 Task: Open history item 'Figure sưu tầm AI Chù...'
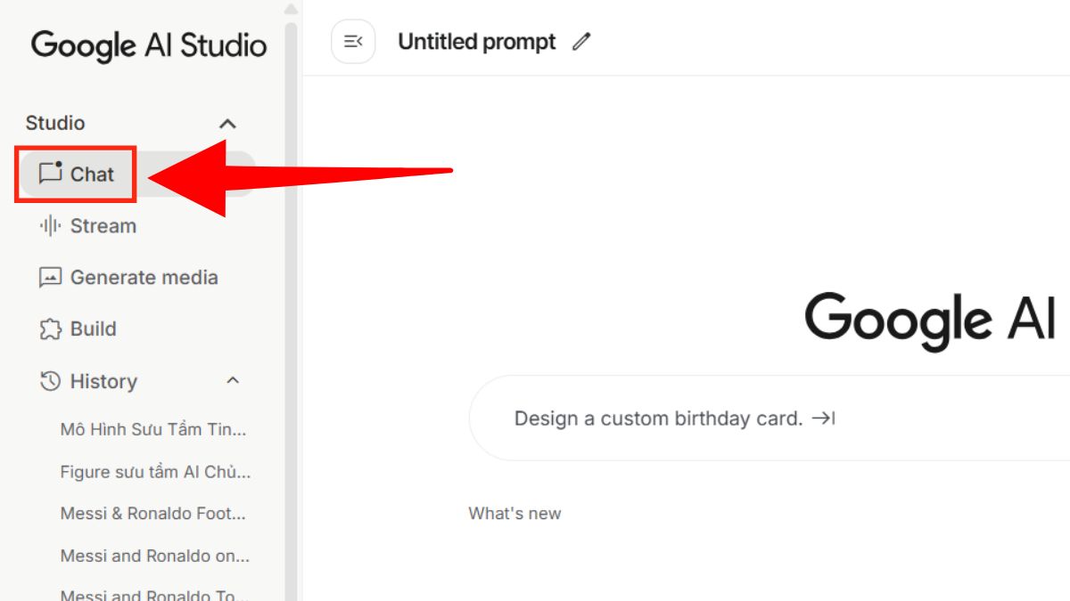[155, 471]
